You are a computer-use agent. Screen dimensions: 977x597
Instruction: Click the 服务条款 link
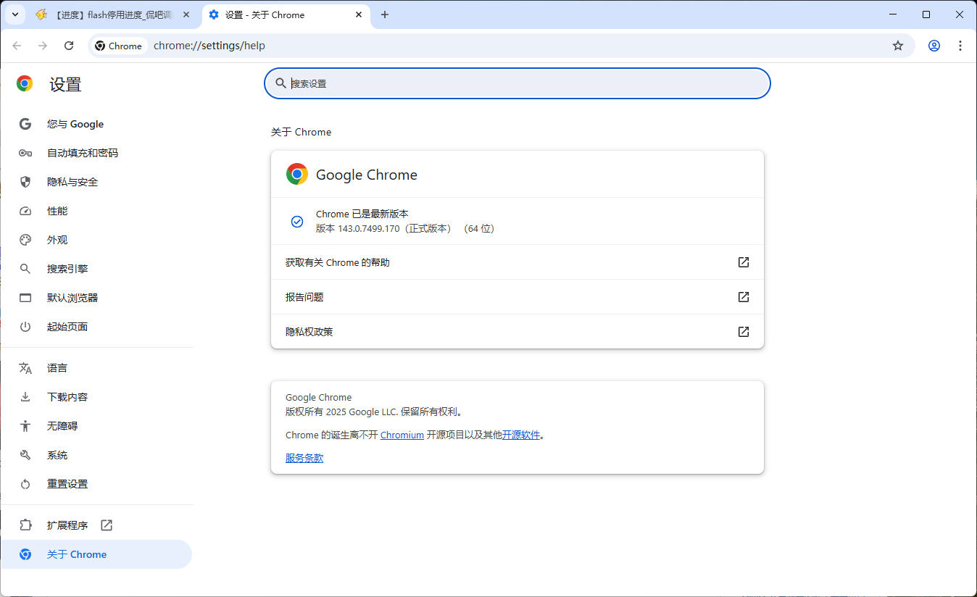coord(304,458)
